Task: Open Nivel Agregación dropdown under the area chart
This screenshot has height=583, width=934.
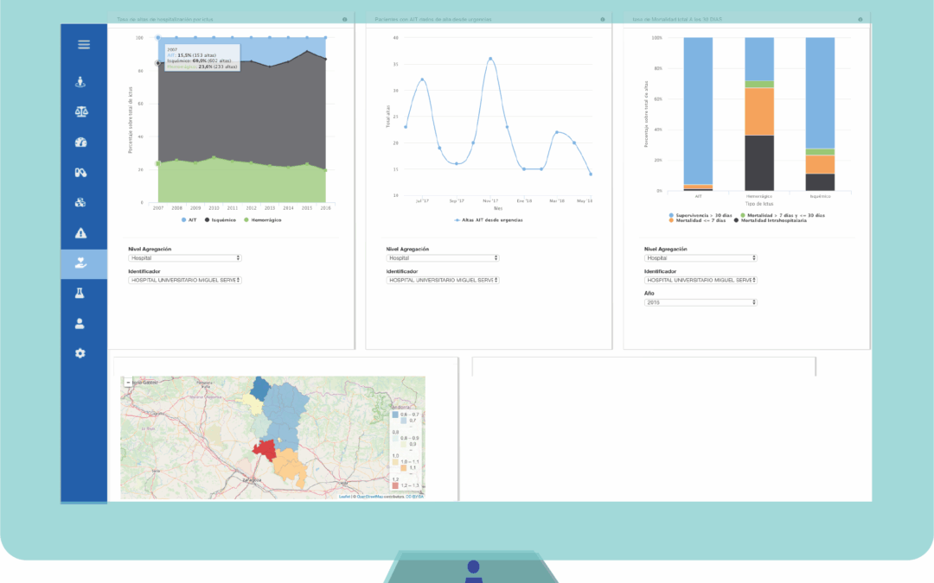Action: [184, 258]
